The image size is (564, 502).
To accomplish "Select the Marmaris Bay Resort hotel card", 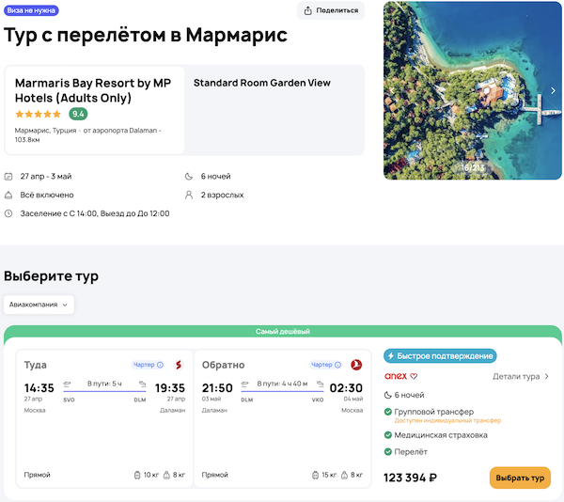I will [94, 109].
